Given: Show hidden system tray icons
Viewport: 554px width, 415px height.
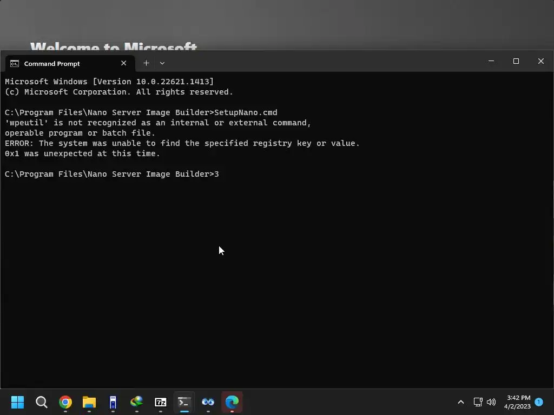Looking at the screenshot, I should pos(461,402).
